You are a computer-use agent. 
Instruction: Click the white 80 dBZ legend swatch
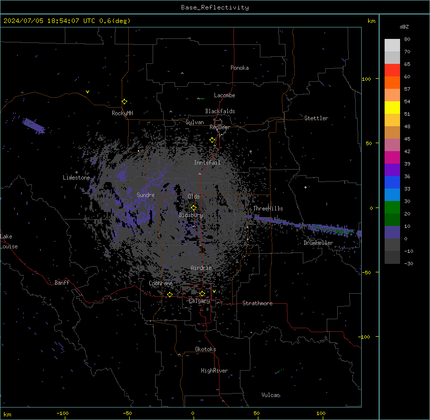pyautogui.click(x=392, y=45)
